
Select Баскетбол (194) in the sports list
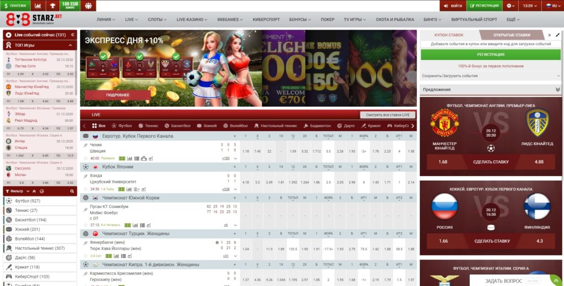(x=30, y=220)
